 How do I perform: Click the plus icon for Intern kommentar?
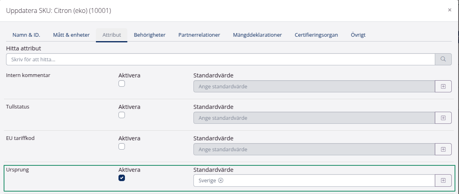click(443, 86)
